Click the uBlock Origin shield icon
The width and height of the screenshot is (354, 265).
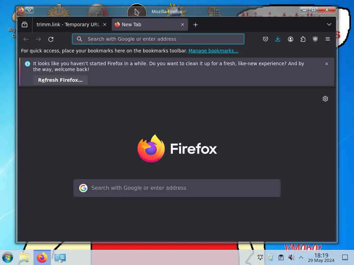click(315, 39)
